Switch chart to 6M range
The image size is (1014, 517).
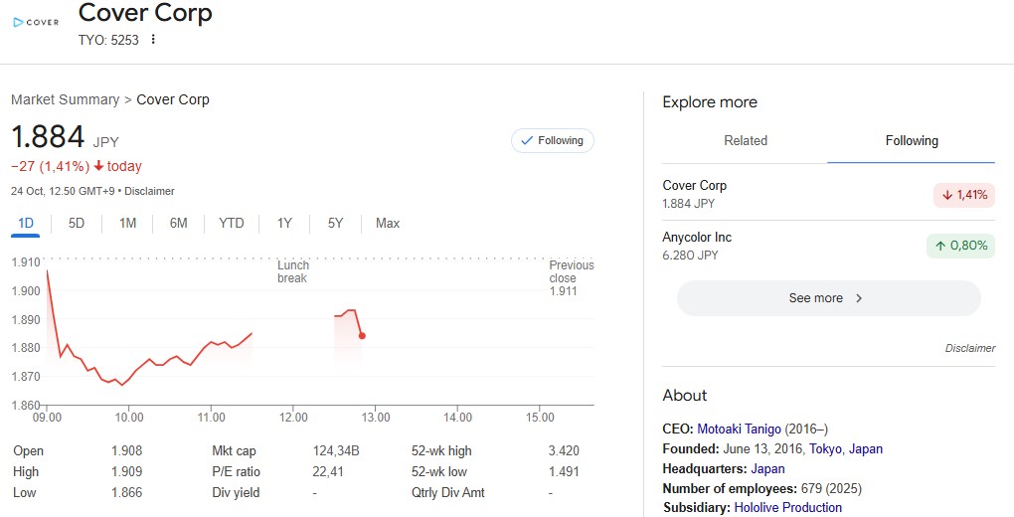[179, 224]
